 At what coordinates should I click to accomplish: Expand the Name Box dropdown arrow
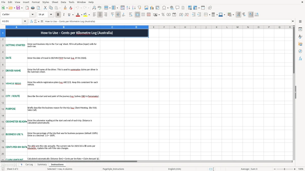pyautogui.click(x=25, y=22)
